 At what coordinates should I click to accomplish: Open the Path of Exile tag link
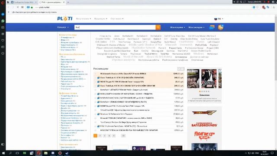201,45
